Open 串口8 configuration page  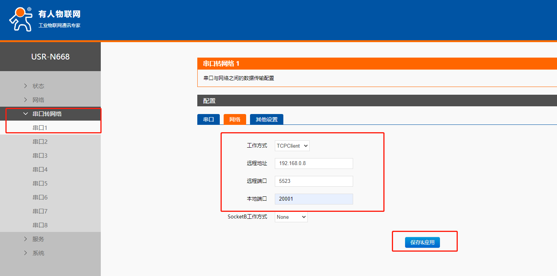click(40, 225)
